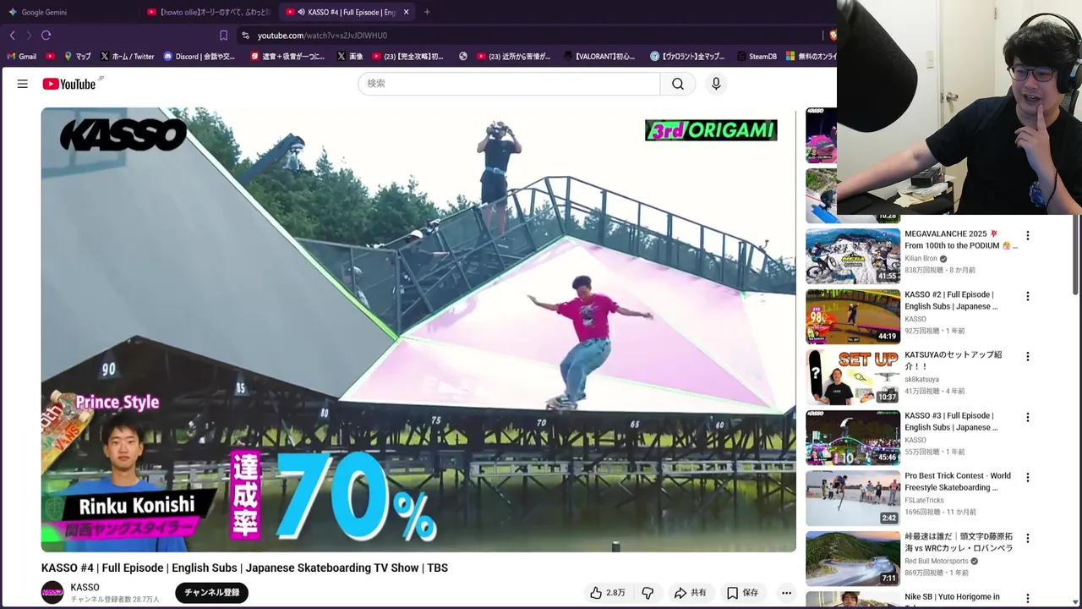Close the KASSO #4 tab

[x=406, y=12]
